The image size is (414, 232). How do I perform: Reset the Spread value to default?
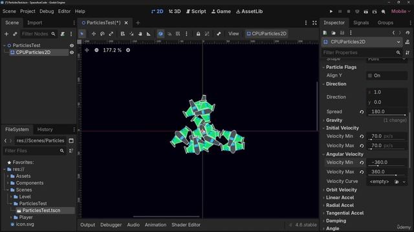[362, 111]
